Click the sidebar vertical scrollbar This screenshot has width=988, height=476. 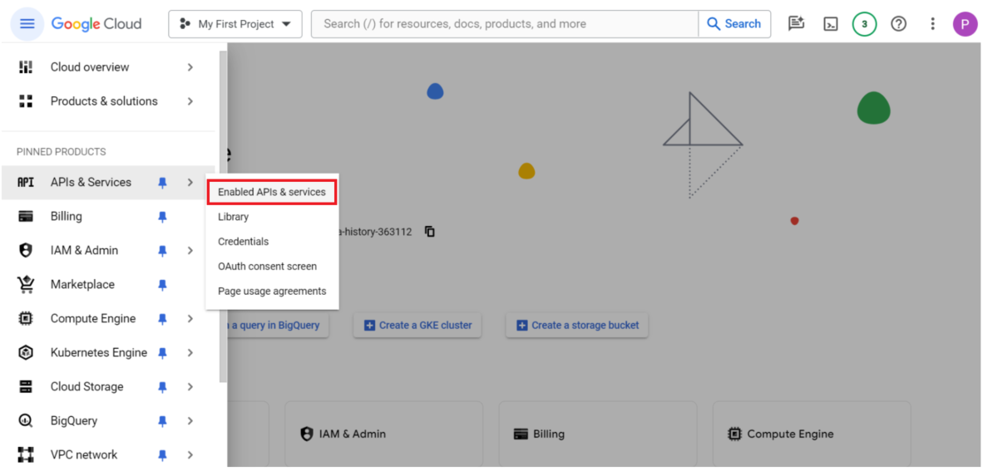[x=223, y=217]
